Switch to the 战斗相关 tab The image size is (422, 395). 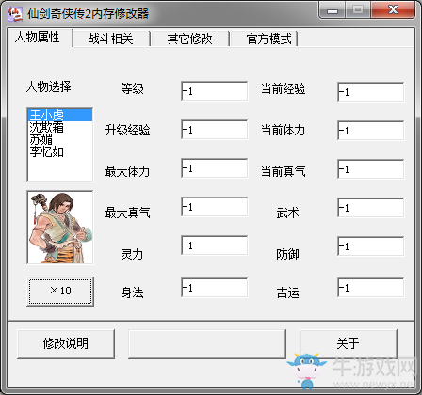pyautogui.click(x=110, y=39)
